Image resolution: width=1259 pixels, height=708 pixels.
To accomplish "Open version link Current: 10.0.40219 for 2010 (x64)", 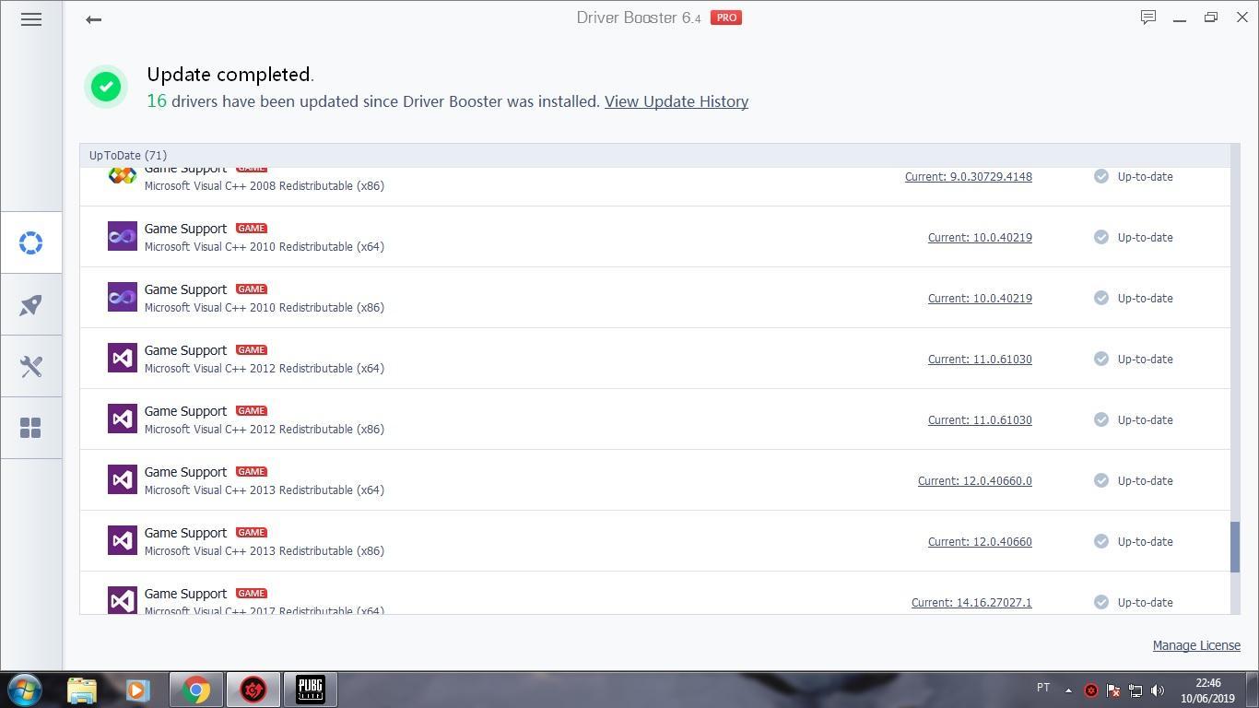I will point(980,237).
